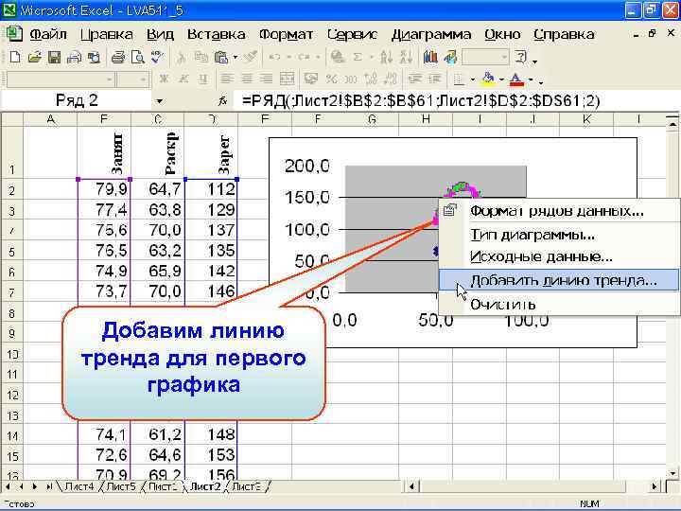
Task: Click the Undo arrow icon
Action: coord(274,57)
